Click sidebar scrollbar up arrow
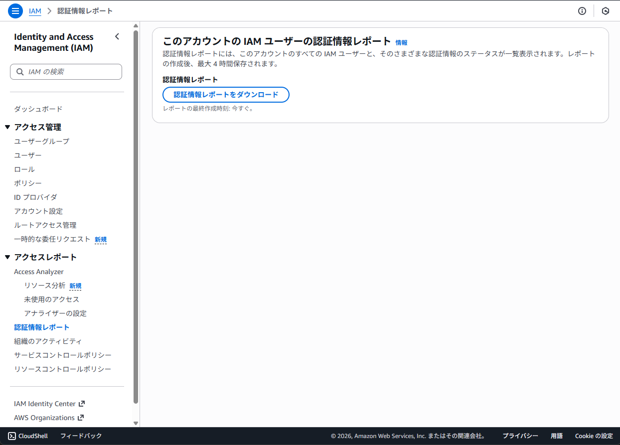This screenshot has width=620, height=445. [136, 25]
